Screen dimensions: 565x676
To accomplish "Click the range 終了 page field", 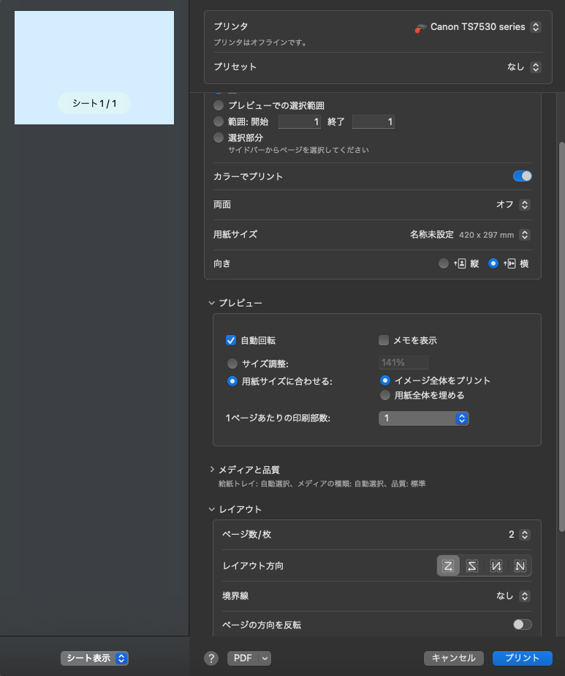I will (x=373, y=121).
